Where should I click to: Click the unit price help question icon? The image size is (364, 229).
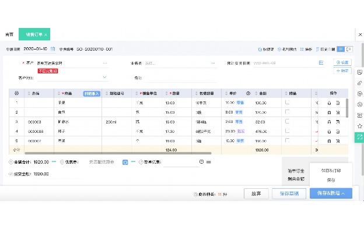pyautogui.click(x=248, y=93)
